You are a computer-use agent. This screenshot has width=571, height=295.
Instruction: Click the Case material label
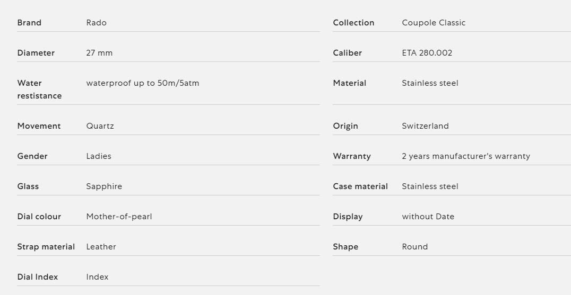(x=360, y=186)
